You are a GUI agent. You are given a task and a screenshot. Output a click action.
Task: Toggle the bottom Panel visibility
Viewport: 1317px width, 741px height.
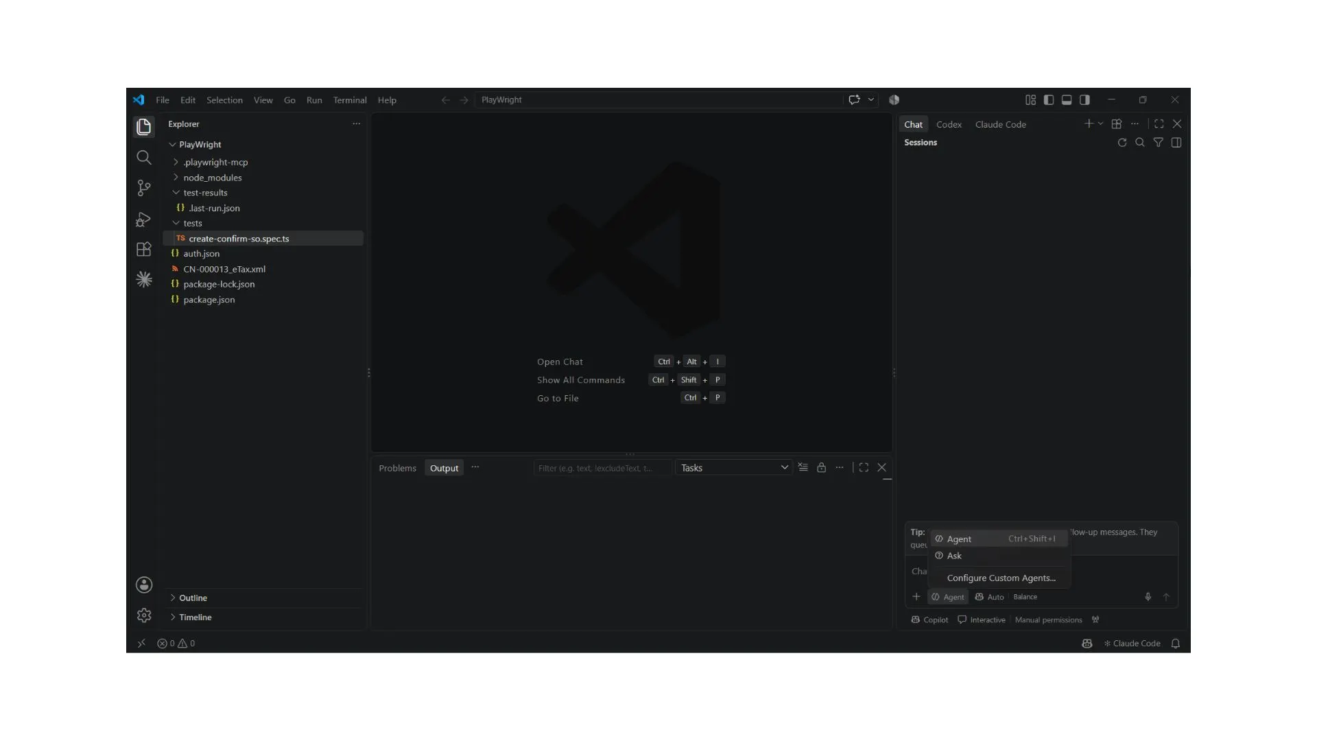pyautogui.click(x=1067, y=100)
